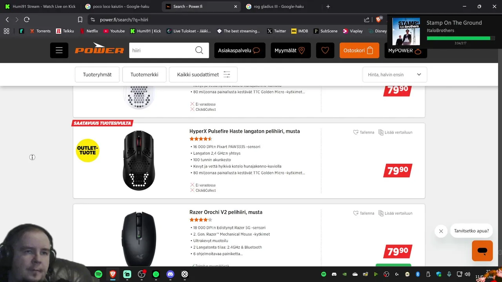
Task: Switch to Humi91 Stream Kick tab
Action: pos(41,6)
